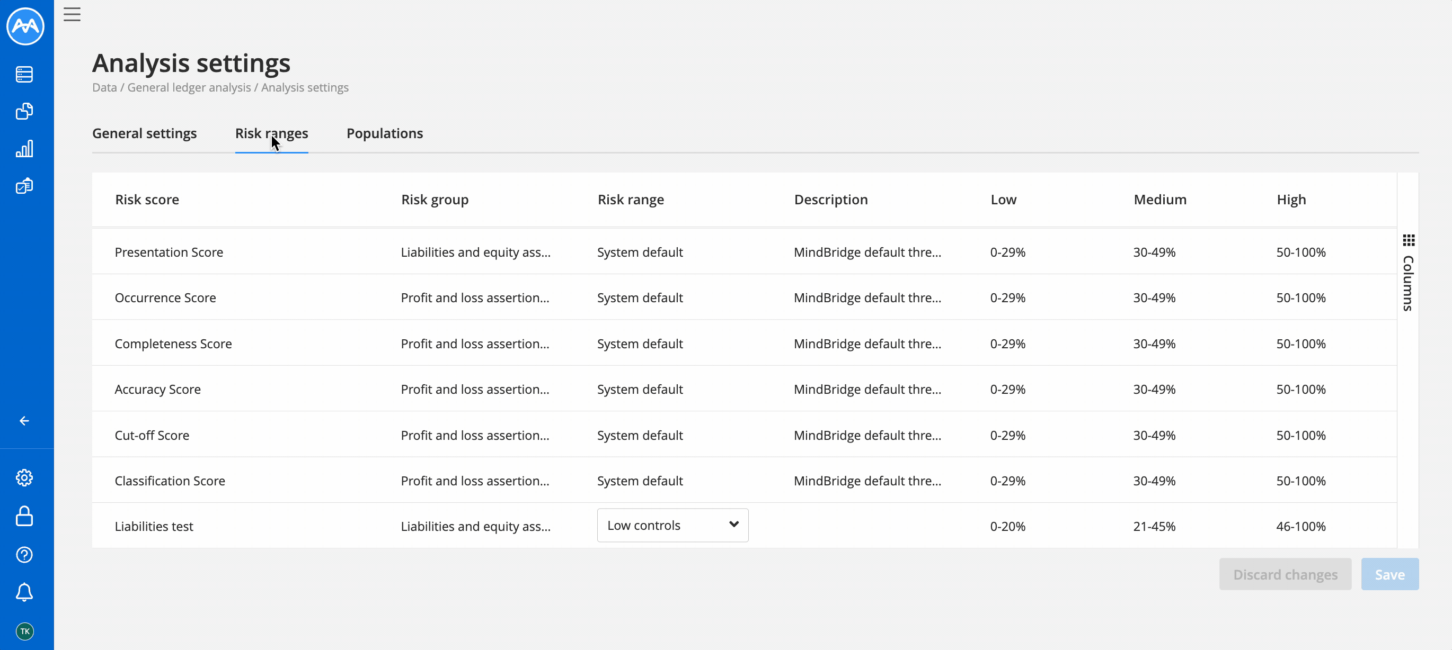Click Liabilities and equity group for Presentation Score
1452x650 pixels.
coord(476,252)
